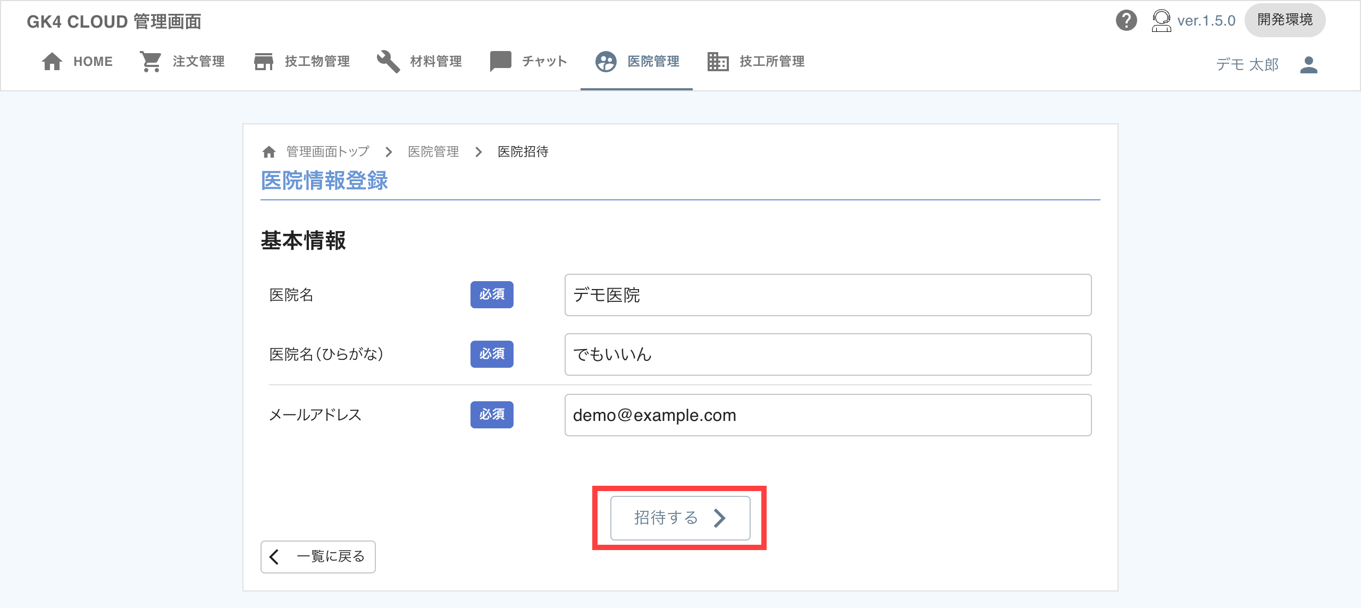Click the 開発環境 environment badge
Viewport: 1361px width, 608px height.
pyautogui.click(x=1284, y=20)
